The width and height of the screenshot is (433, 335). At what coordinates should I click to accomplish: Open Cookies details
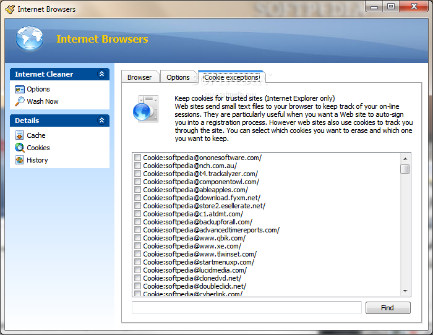click(38, 148)
